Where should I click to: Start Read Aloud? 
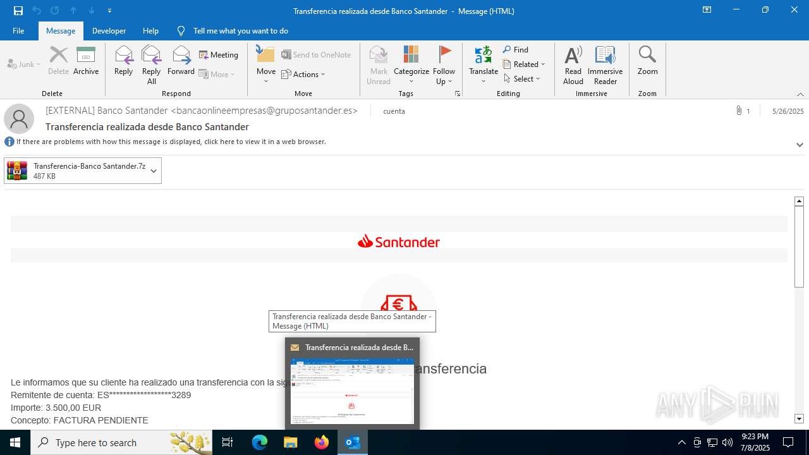573,65
